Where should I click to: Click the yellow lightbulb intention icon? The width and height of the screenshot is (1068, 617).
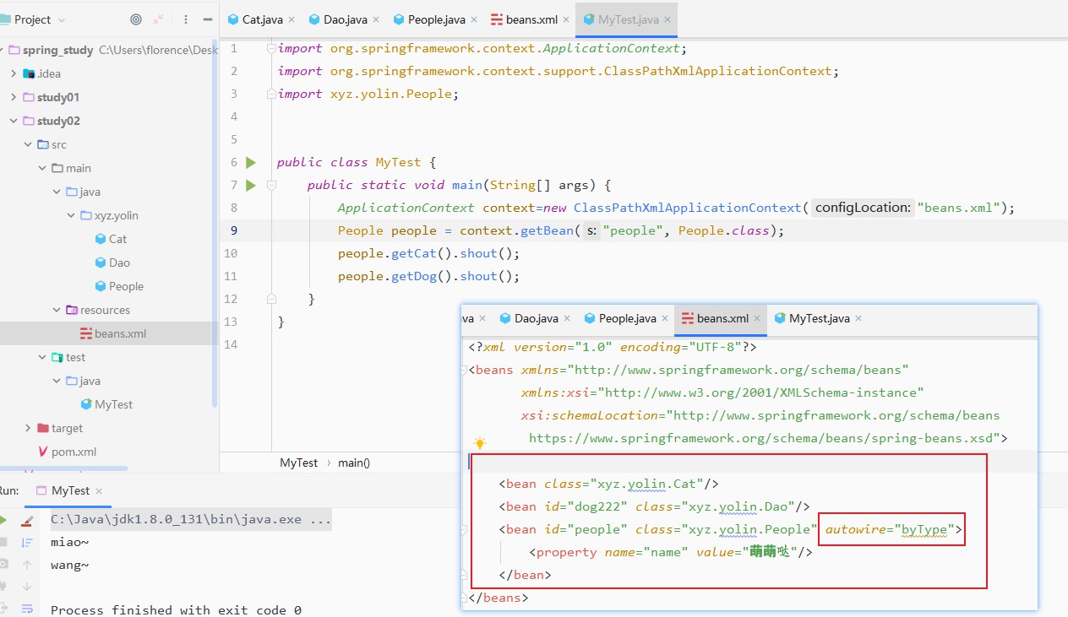[480, 443]
